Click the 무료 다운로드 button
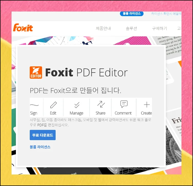The width and height of the screenshot is (193, 186). (43, 135)
